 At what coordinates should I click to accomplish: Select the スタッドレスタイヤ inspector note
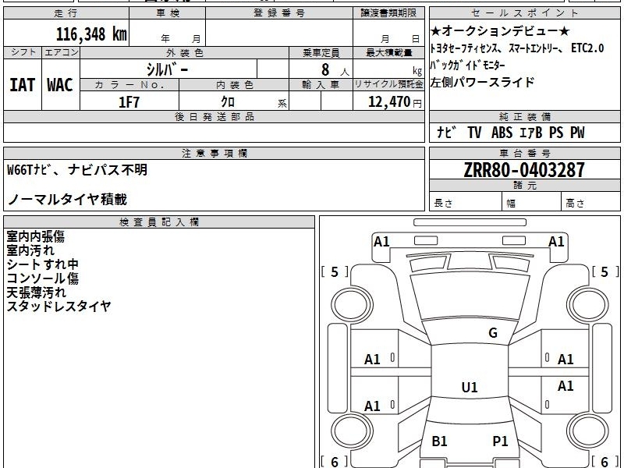[x=59, y=306]
